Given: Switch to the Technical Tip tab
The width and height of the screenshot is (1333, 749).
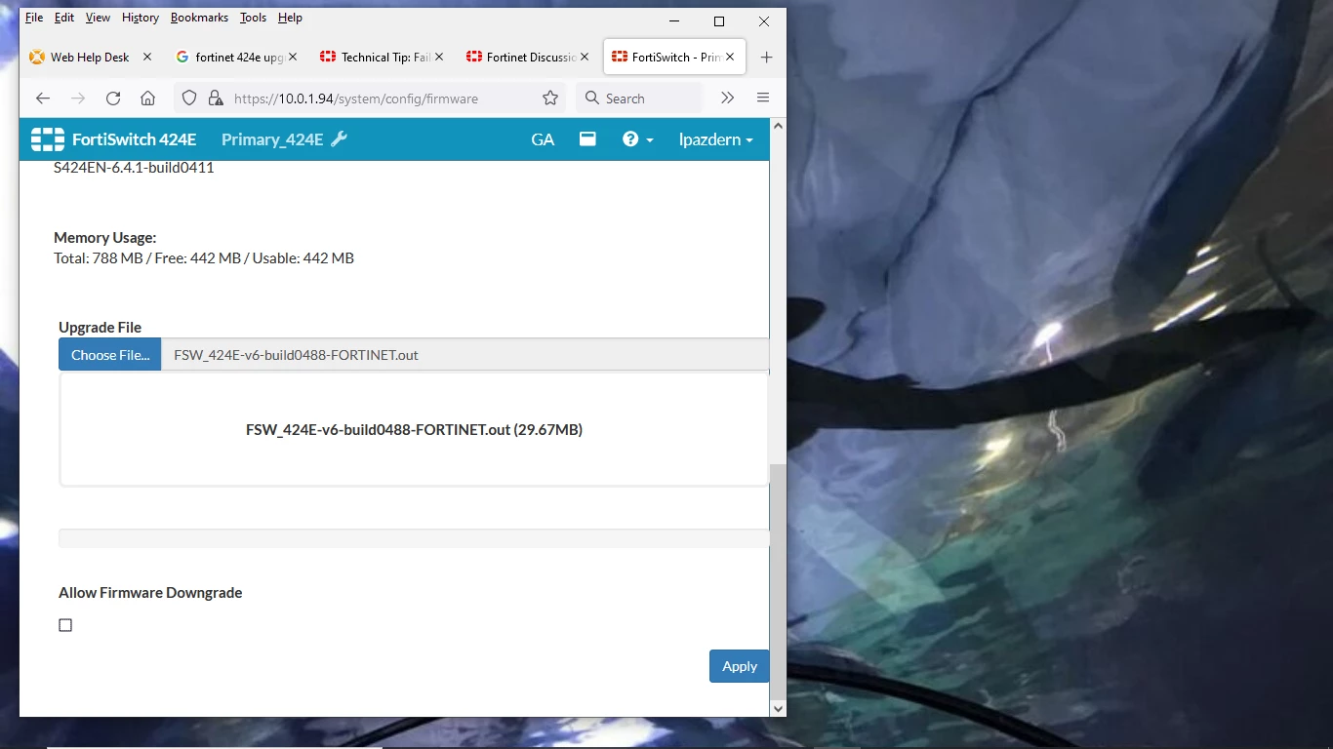Looking at the screenshot, I should tap(382, 58).
